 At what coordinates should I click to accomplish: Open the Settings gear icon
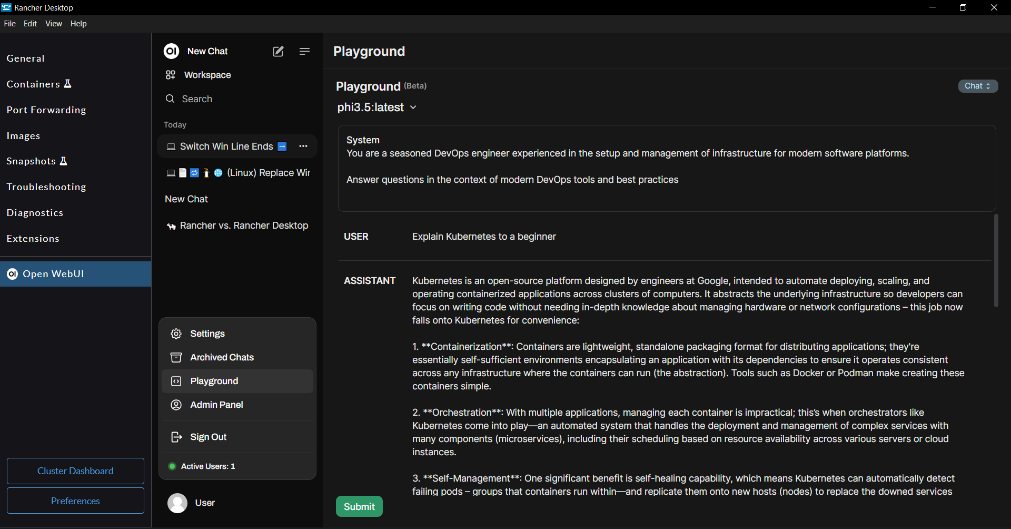pyautogui.click(x=176, y=334)
